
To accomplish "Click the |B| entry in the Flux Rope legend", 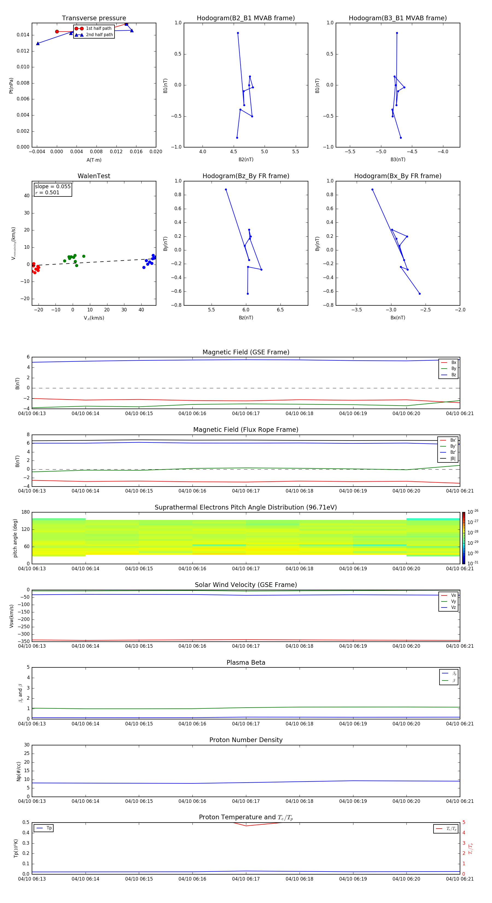I will (448, 459).
